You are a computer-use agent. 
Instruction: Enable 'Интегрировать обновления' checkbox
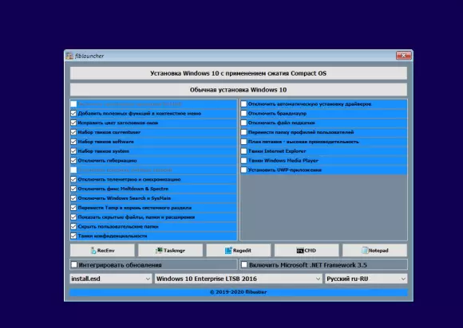tap(74, 264)
